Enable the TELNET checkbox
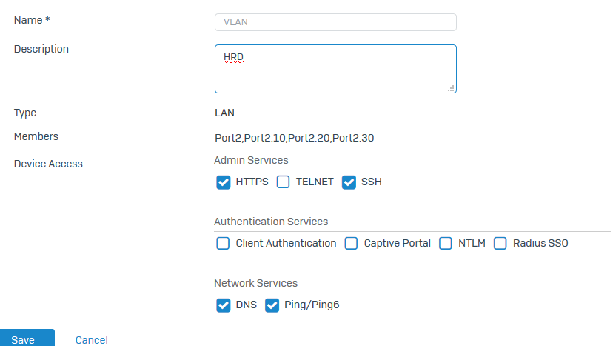The height and width of the screenshot is (346, 613). 283,182
